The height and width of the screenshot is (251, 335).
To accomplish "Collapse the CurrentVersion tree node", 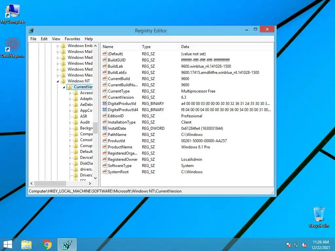I will click(x=64, y=87).
